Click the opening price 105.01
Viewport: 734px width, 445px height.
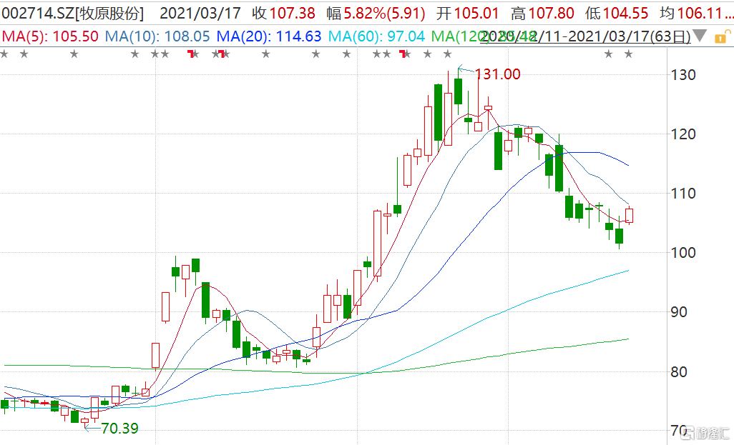(x=476, y=13)
